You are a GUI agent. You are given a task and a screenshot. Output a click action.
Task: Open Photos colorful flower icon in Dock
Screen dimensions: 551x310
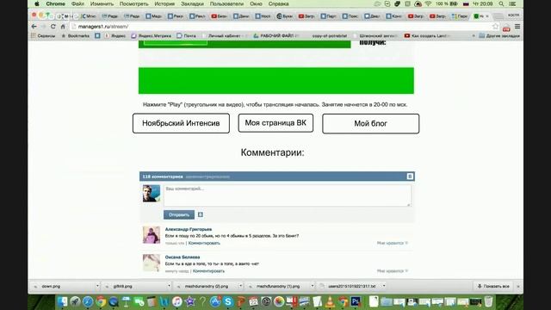click(279, 301)
